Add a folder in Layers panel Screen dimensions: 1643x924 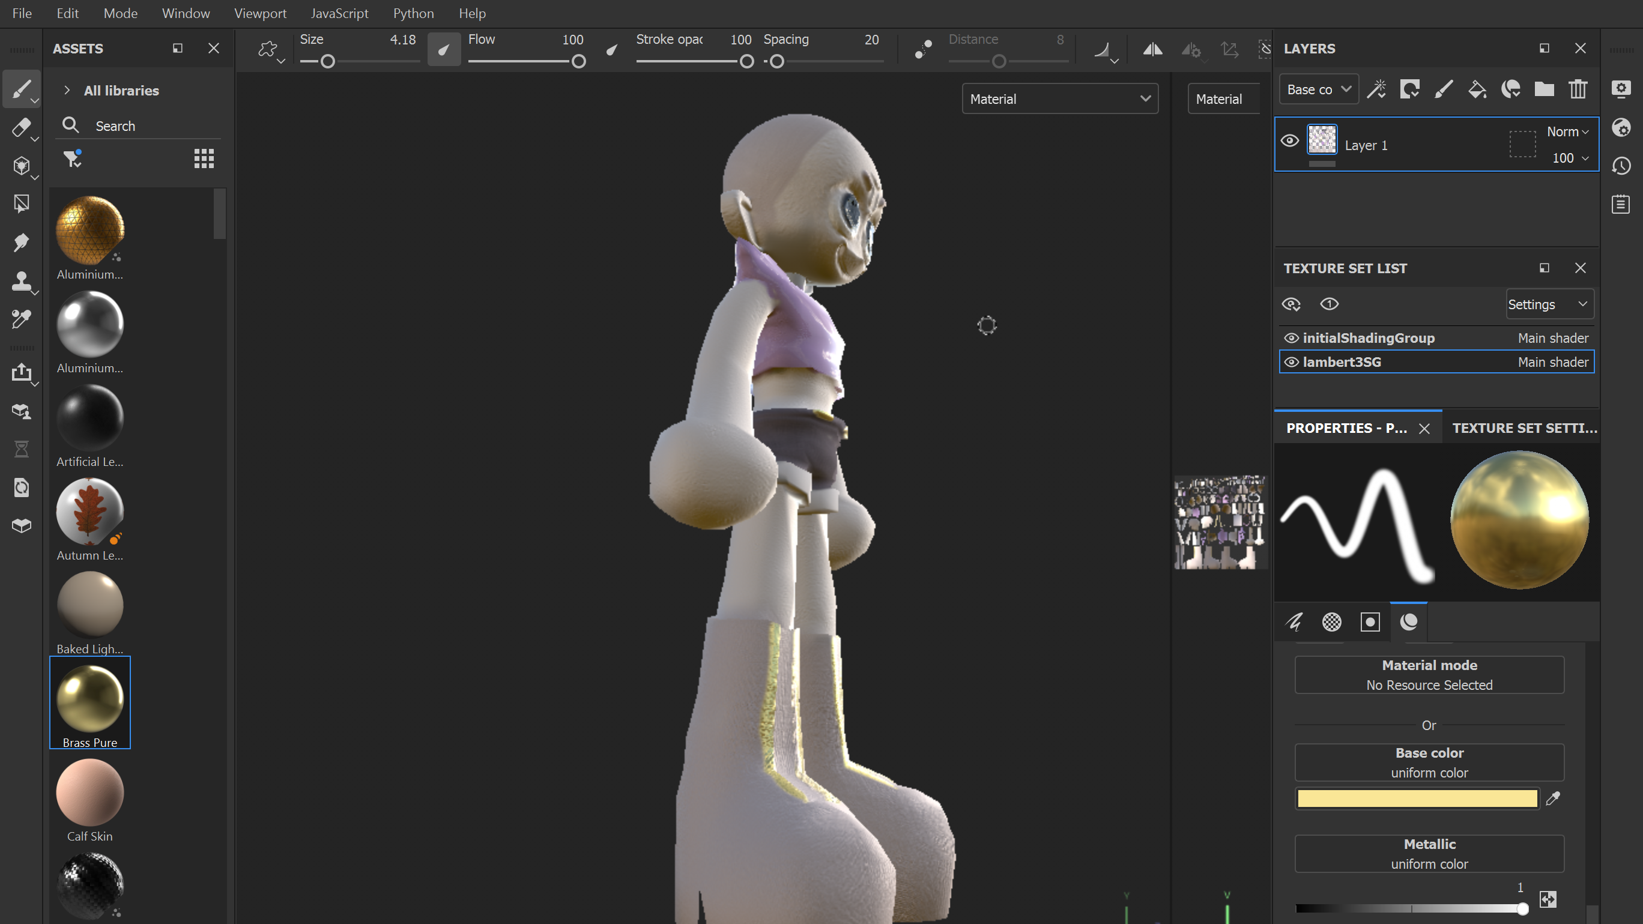click(1544, 89)
